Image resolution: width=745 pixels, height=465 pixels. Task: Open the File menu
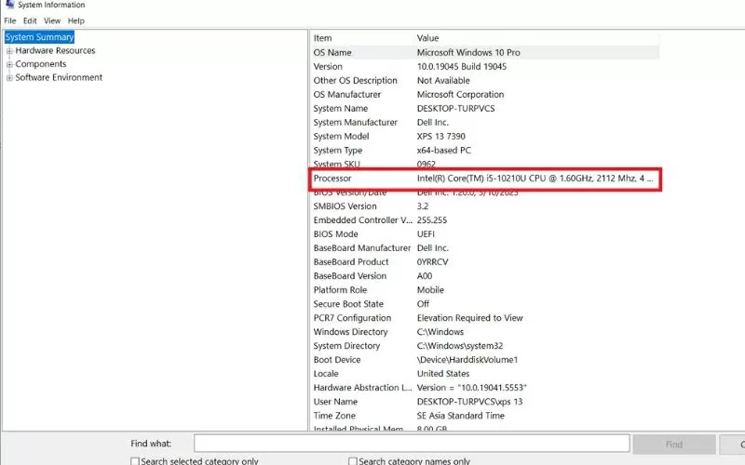[10, 20]
